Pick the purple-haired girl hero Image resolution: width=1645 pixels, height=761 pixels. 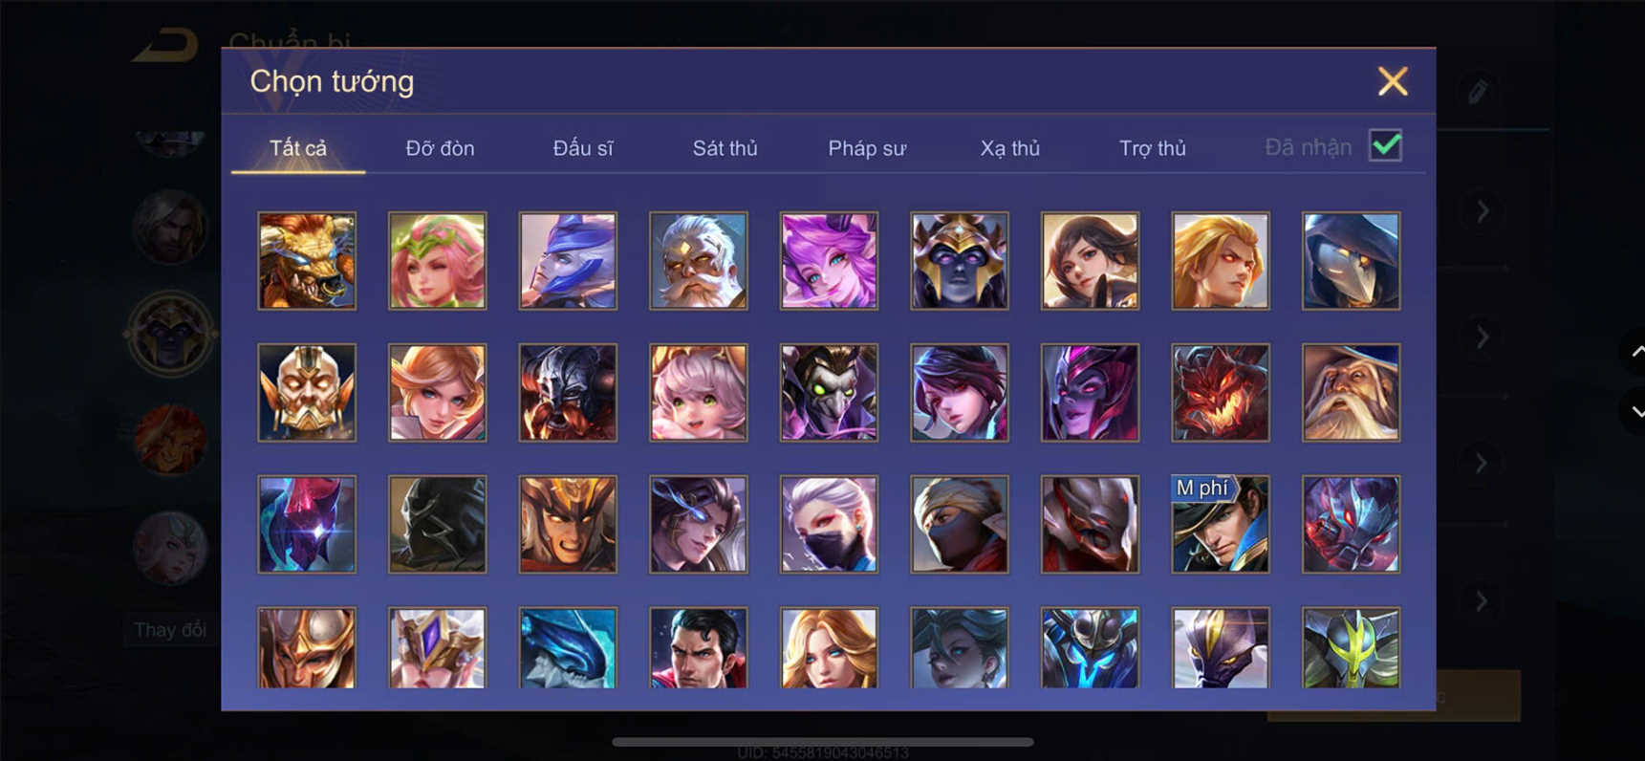coord(829,261)
